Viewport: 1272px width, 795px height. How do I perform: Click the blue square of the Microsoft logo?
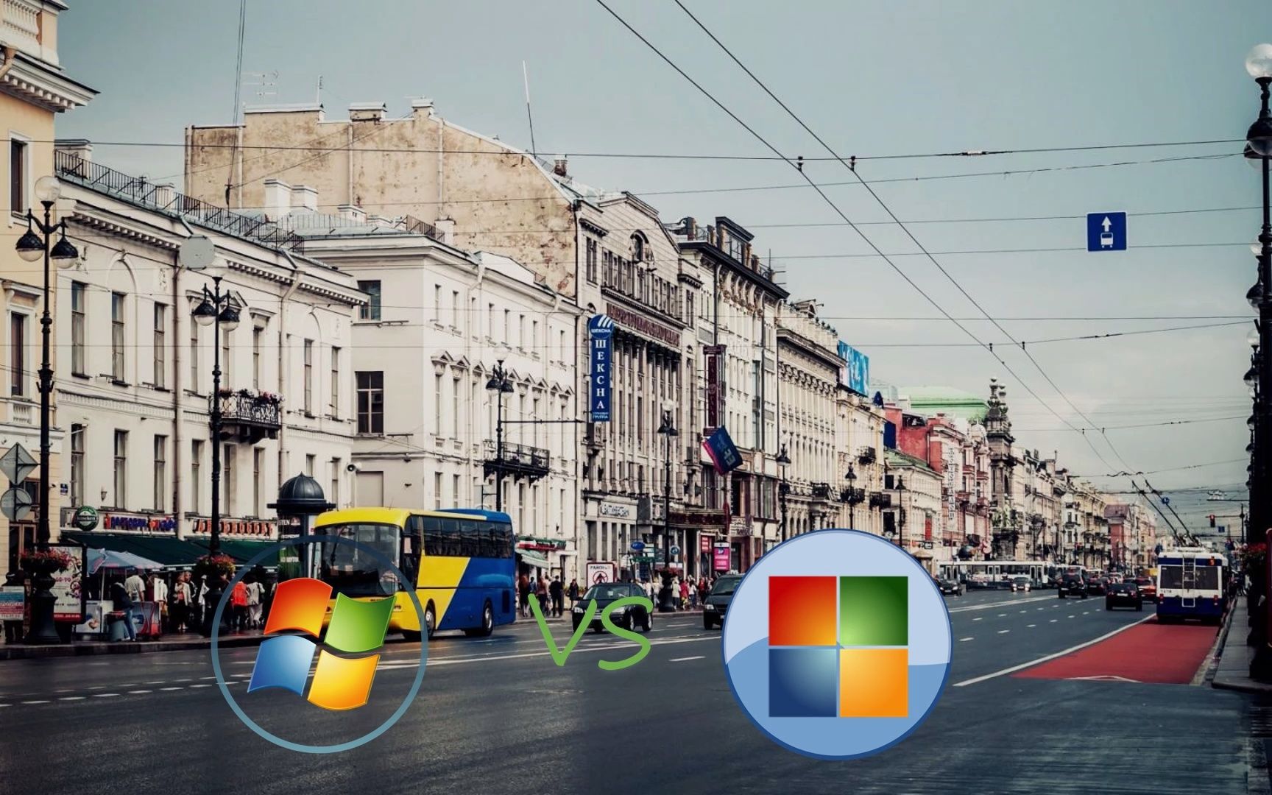802,682
